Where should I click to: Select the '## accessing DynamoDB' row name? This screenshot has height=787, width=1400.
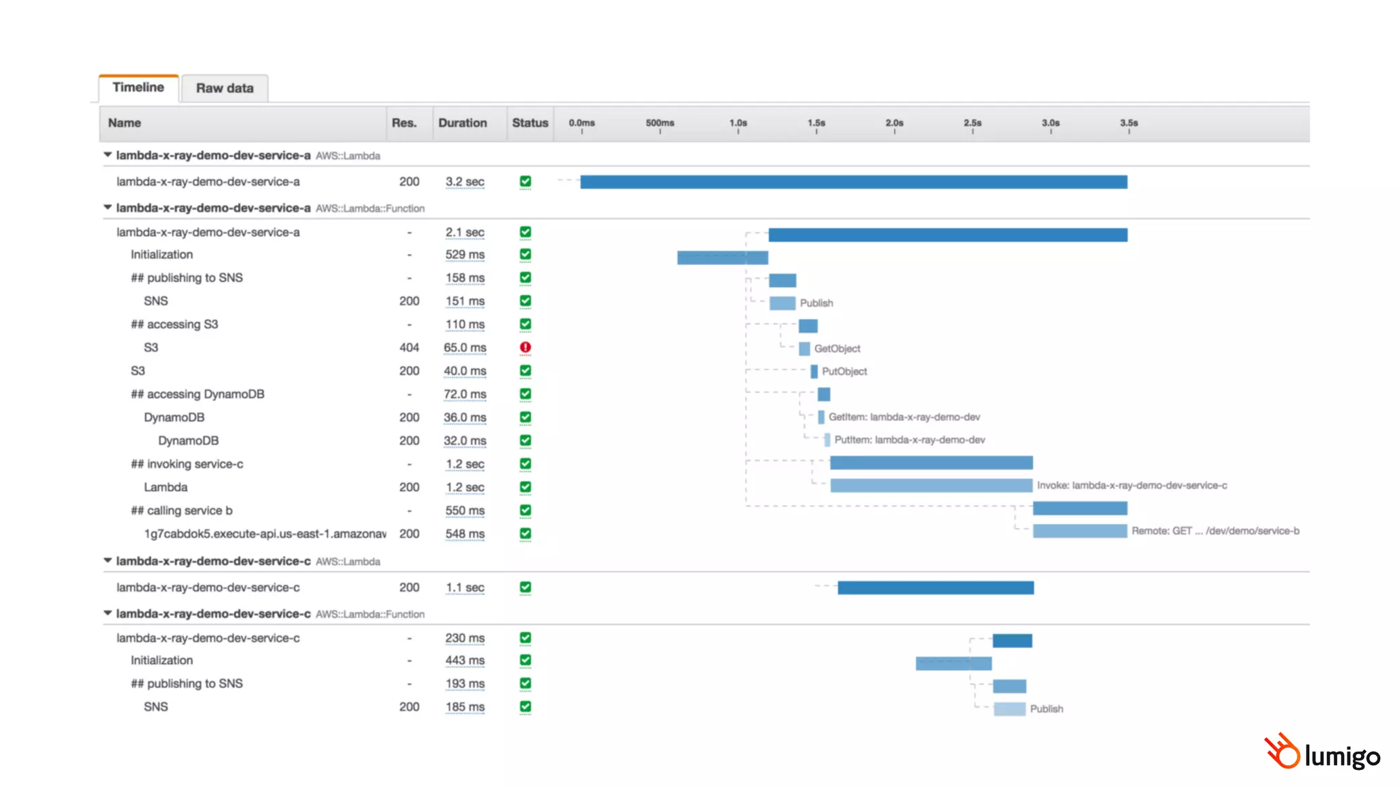pos(198,394)
